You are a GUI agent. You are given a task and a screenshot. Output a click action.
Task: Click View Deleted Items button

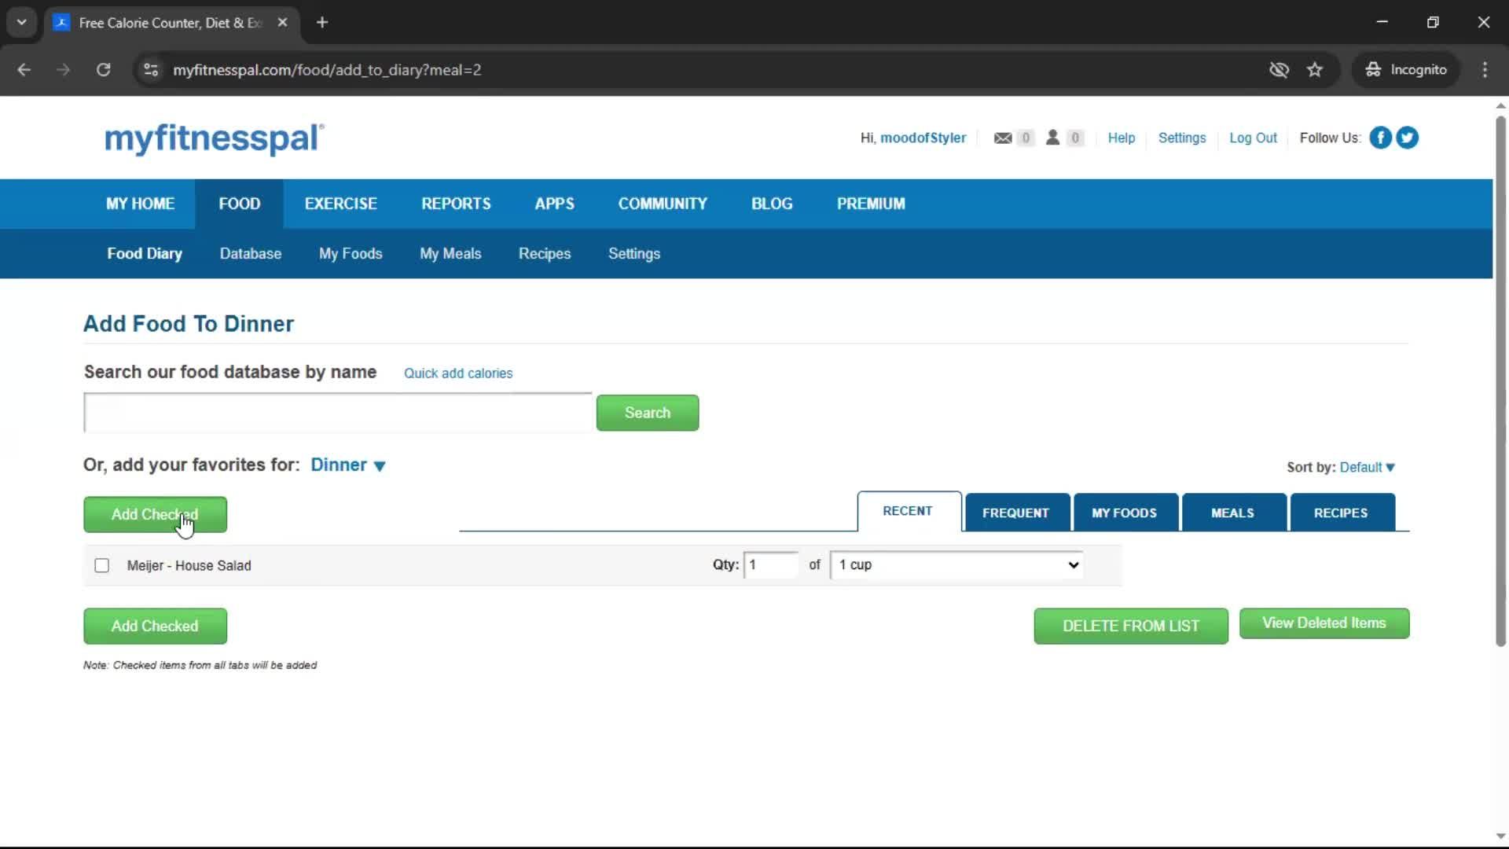click(x=1324, y=623)
